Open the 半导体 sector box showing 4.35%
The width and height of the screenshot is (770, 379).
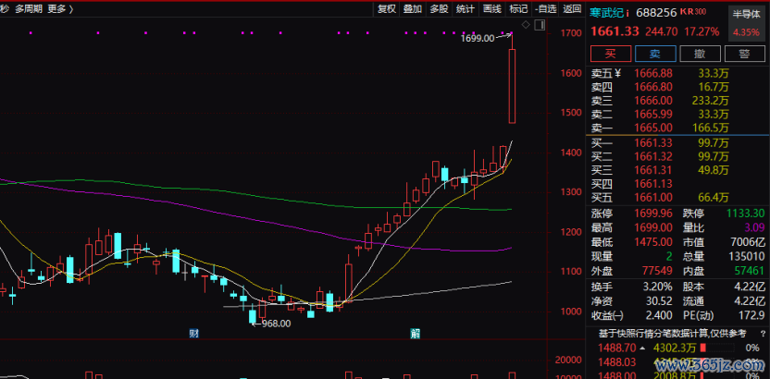tap(747, 22)
